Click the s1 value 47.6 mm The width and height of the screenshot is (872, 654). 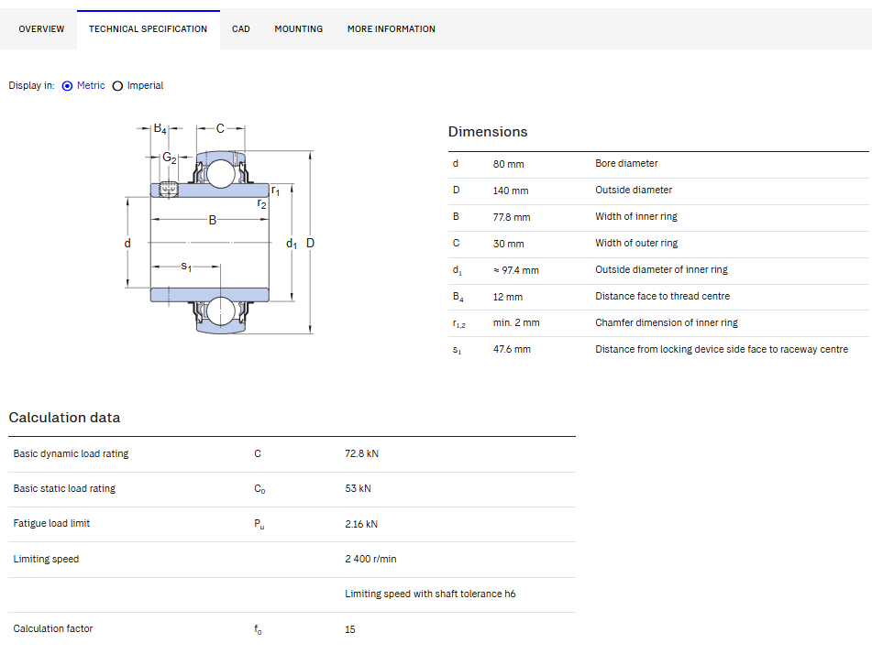coord(512,350)
